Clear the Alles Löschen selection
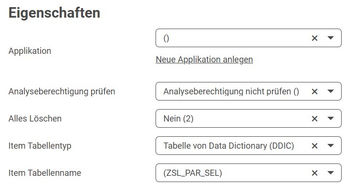This screenshot has height=193, width=355. pos(314,119)
